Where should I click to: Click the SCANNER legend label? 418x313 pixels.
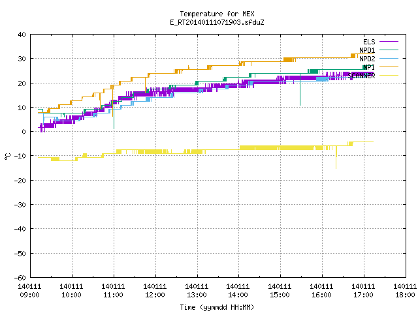tap(361, 76)
